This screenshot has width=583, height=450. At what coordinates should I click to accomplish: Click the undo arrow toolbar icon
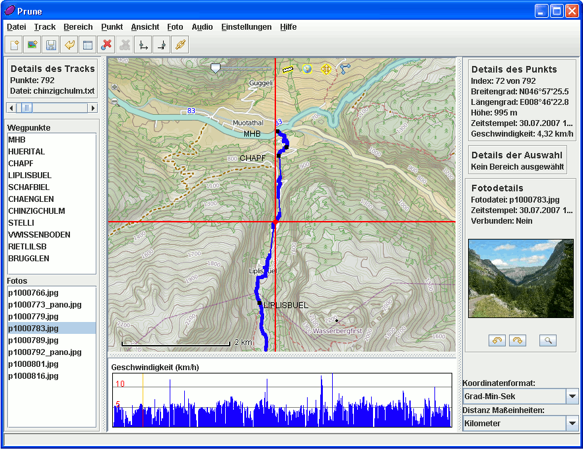69,45
